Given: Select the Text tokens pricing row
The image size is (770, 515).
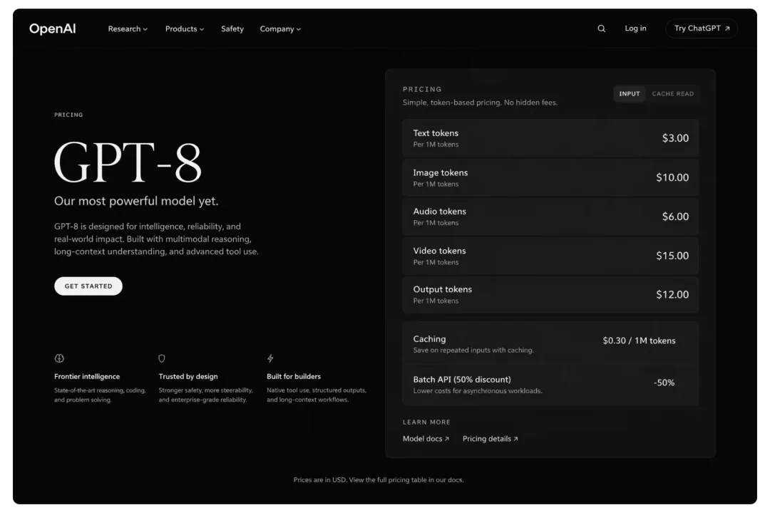Looking at the screenshot, I should coord(550,137).
